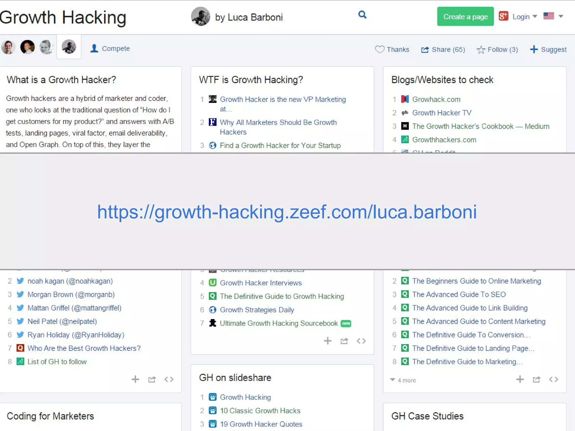This screenshot has height=431, width=575.
Task: Open Ultimate Growth Hacking Sourcebook link
Action: (x=279, y=323)
